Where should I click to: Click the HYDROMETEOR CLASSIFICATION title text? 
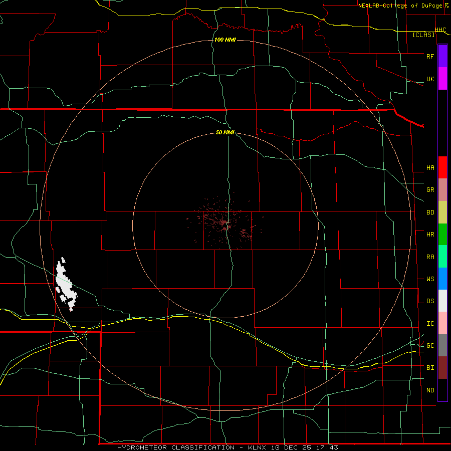(176, 447)
